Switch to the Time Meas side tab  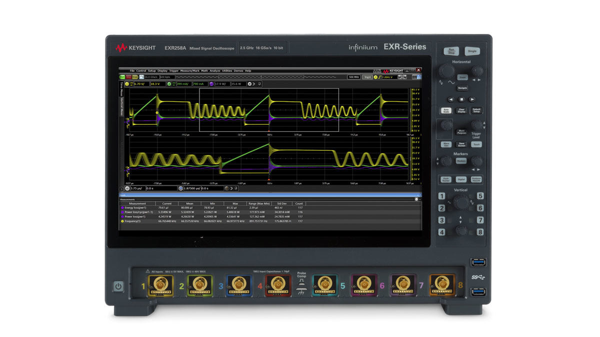121,88
